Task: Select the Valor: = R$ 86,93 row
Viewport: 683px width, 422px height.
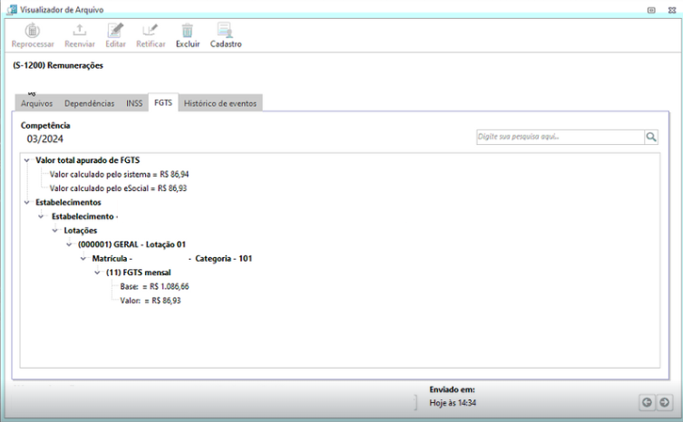Action: [x=151, y=301]
